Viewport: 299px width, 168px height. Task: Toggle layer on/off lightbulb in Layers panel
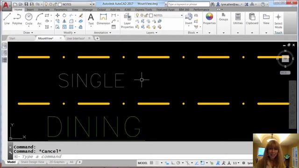(x=137, y=15)
